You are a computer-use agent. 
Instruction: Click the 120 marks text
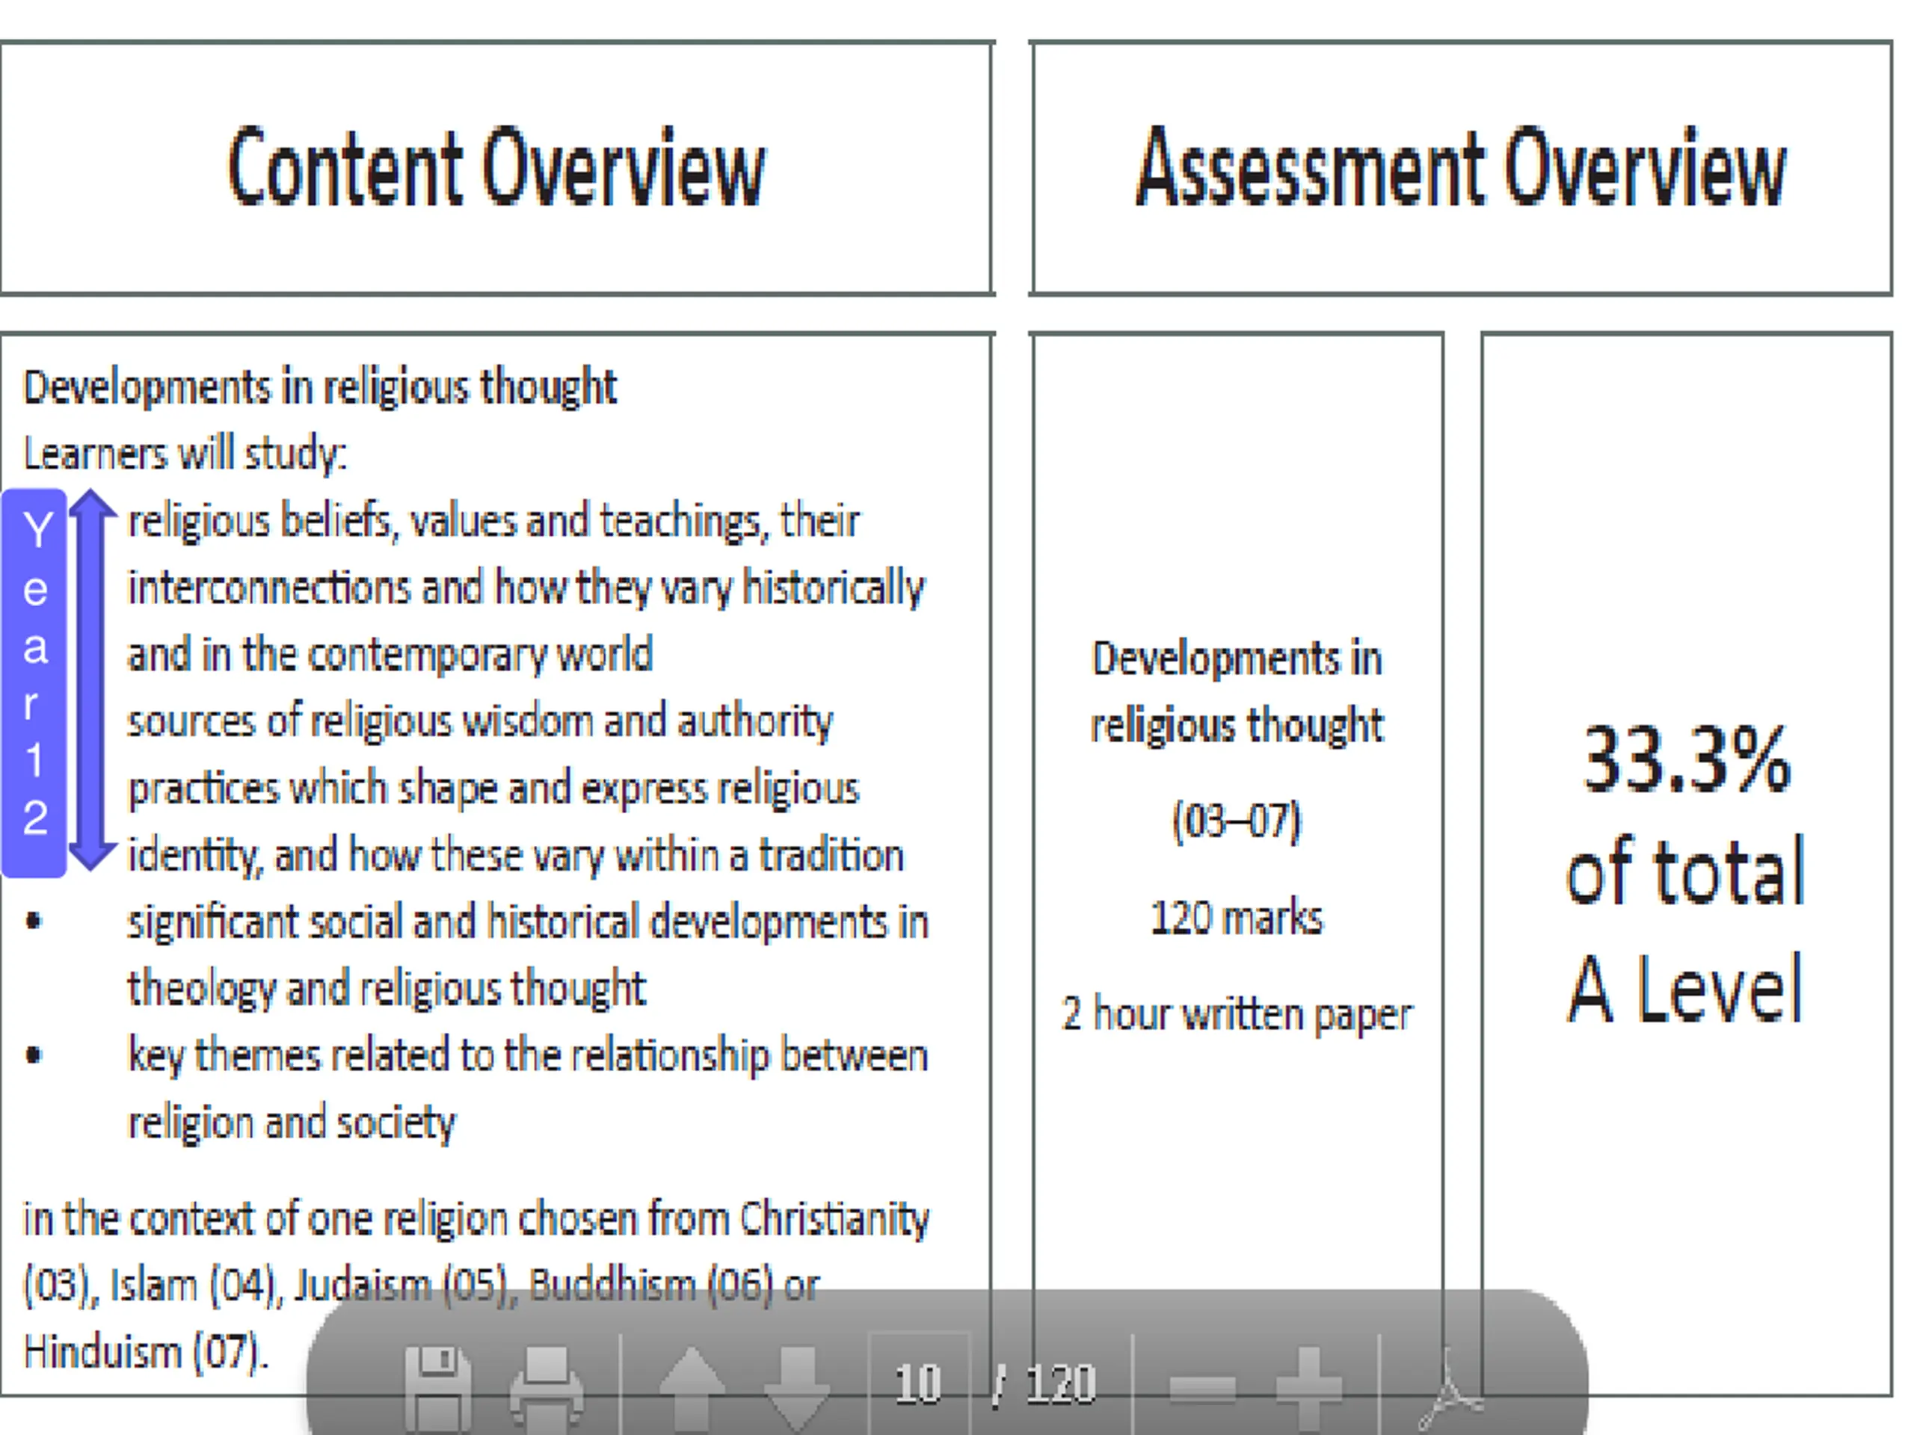pyautogui.click(x=1237, y=918)
